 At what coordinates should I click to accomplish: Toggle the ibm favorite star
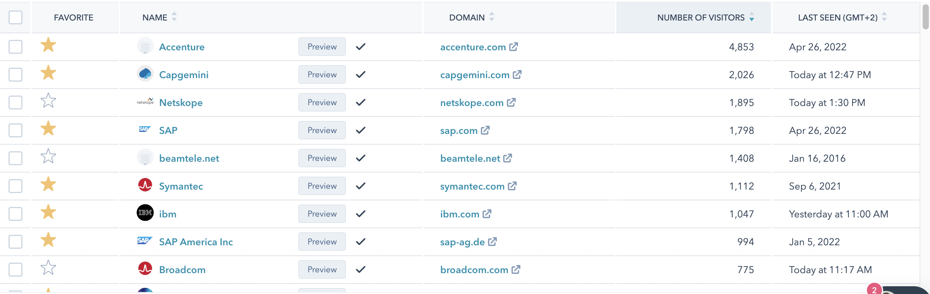coord(48,212)
